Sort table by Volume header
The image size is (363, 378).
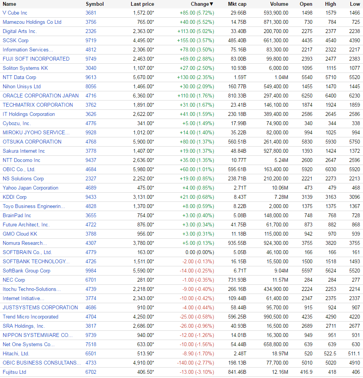[x=279, y=4]
